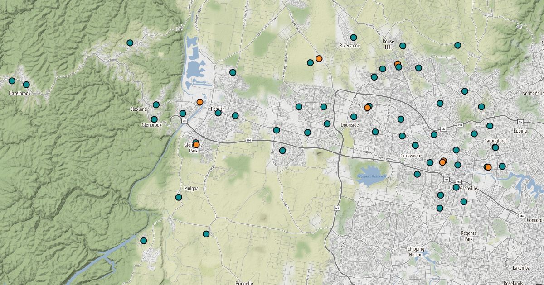Click the teal marker directly above Doonside label

pyautogui.click(x=354, y=117)
